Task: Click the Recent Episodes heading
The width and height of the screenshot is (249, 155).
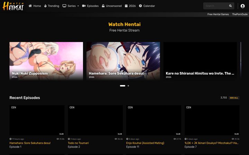Action: [x=25, y=98]
